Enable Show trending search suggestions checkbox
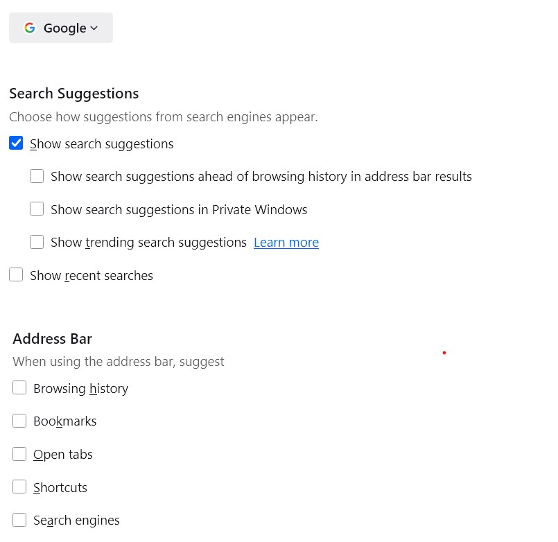Image resolution: width=558 pixels, height=542 pixels. tap(37, 242)
